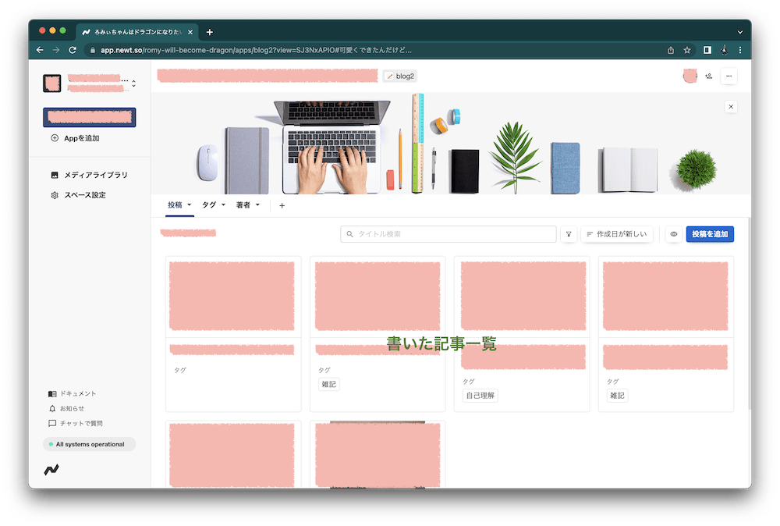Image resolution: width=780 pixels, height=526 pixels.
Task: Click the タイトル検索 search field
Action: pyautogui.click(x=448, y=234)
